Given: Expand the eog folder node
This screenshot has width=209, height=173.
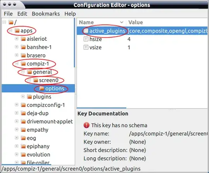Looking at the screenshot, I should click(x=17, y=138).
